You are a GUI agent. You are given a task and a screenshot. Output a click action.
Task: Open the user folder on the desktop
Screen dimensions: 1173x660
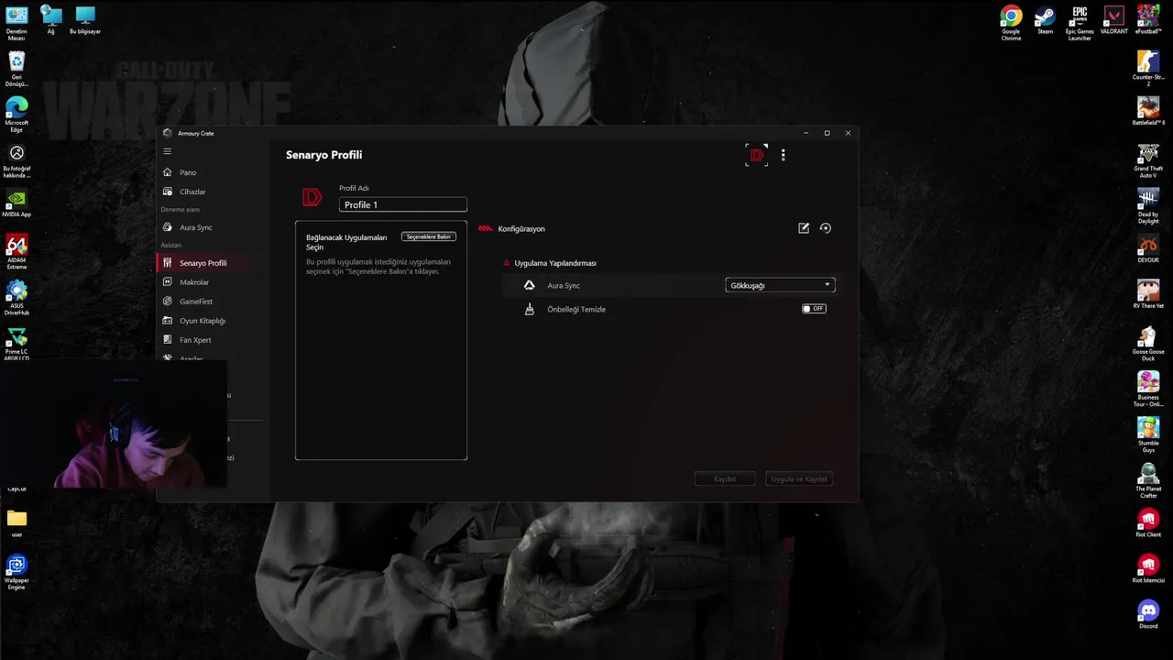click(x=16, y=523)
